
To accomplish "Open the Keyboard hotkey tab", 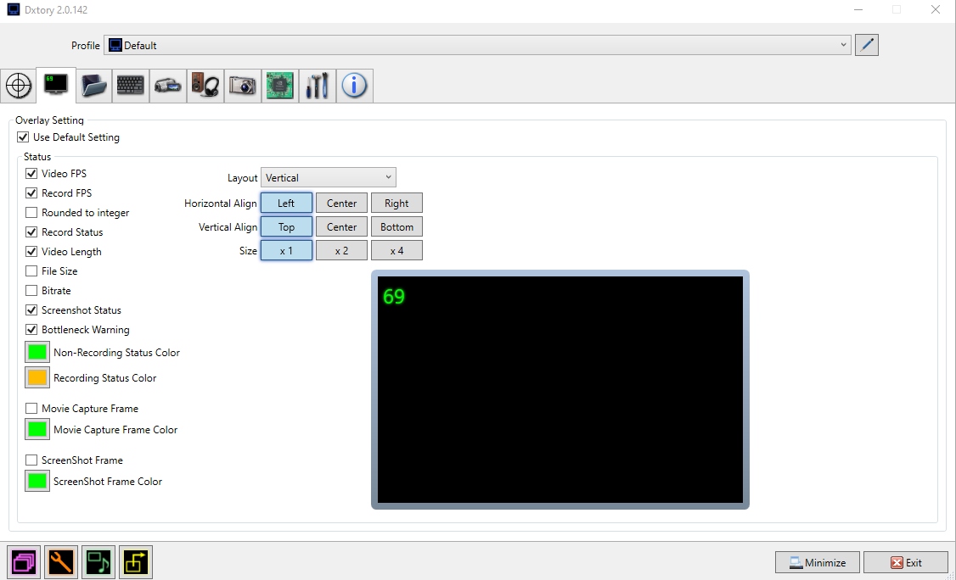I will 131,86.
